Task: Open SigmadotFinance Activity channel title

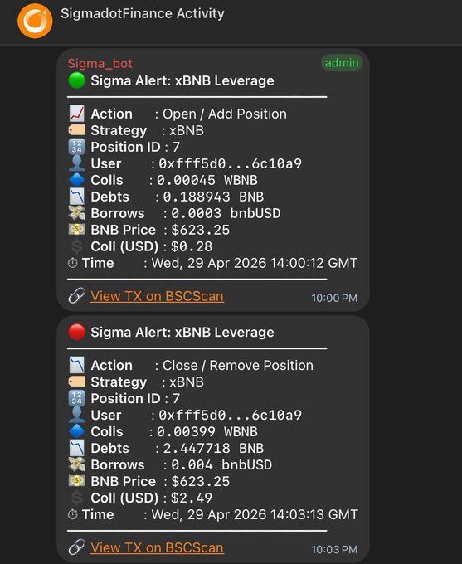Action: [x=143, y=13]
